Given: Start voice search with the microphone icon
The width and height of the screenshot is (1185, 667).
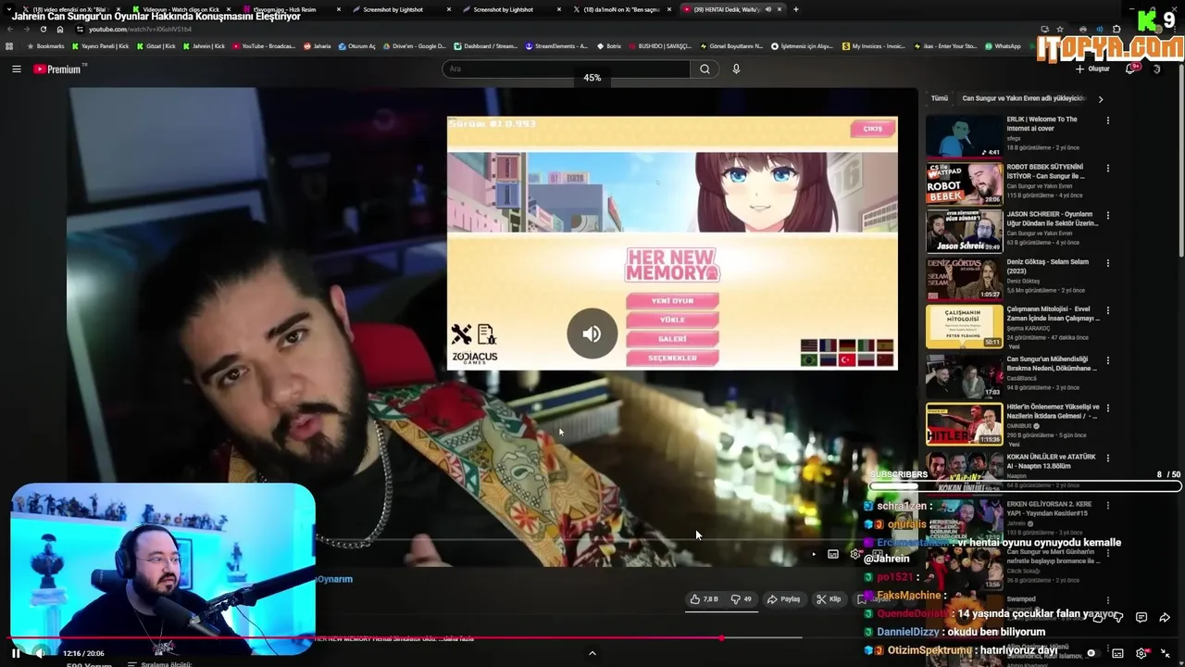Looking at the screenshot, I should (736, 69).
